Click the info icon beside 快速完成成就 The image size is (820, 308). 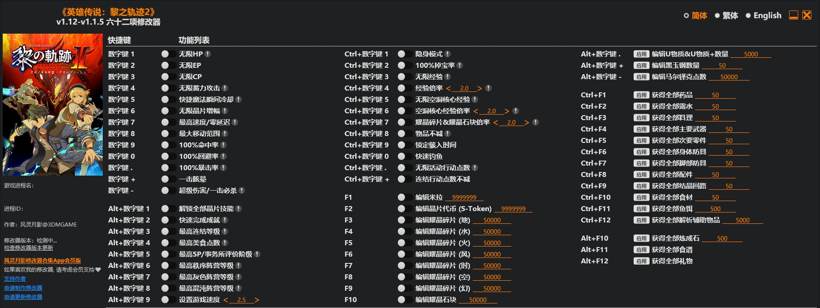tap(225, 220)
